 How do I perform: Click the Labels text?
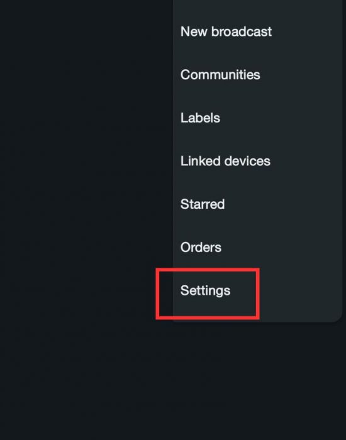(x=200, y=118)
